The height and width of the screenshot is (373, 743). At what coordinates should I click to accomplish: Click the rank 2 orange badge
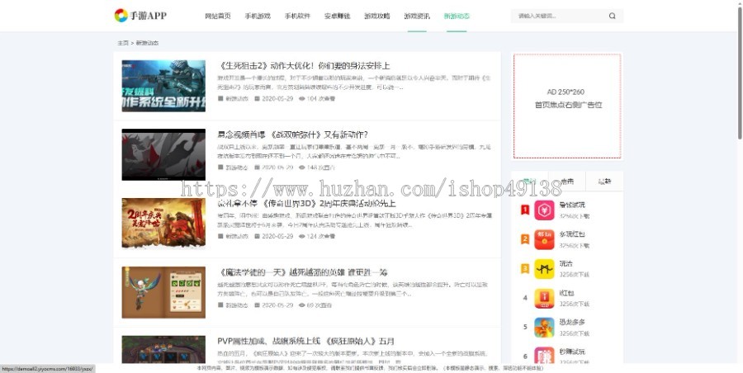click(525, 239)
